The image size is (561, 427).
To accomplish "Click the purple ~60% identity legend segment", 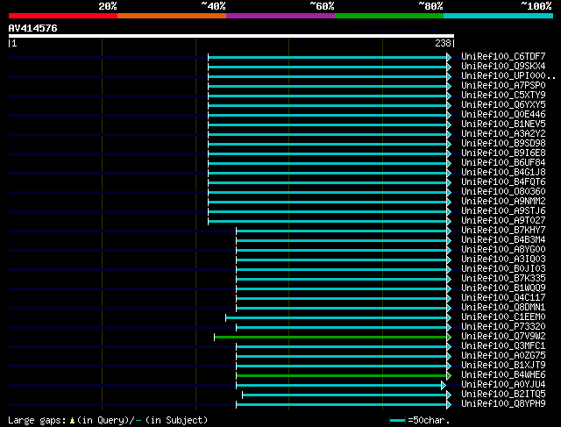I will 280,16.
